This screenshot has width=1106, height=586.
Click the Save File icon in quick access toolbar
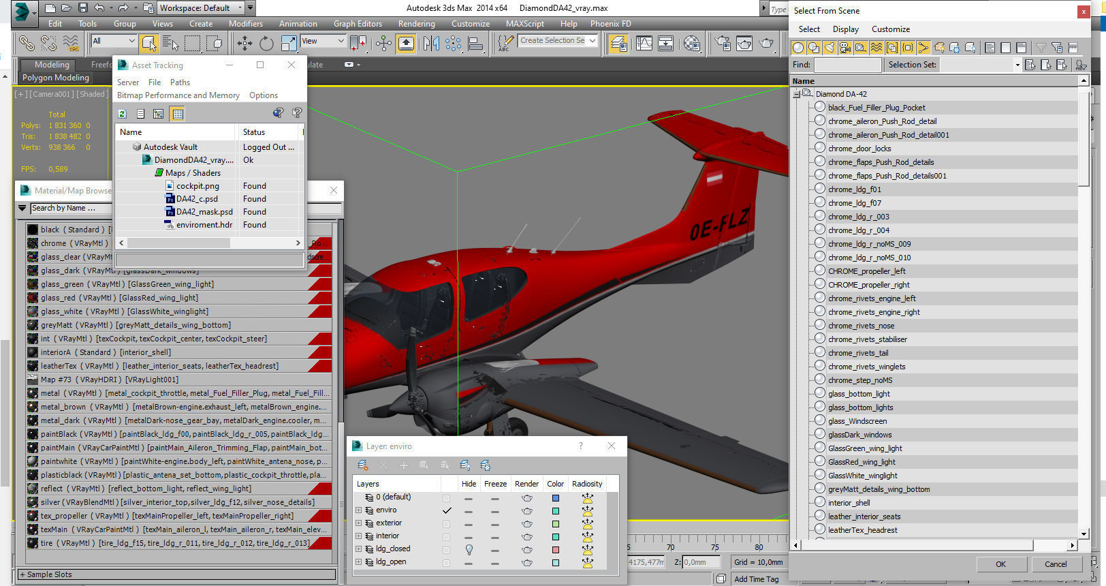coord(82,8)
